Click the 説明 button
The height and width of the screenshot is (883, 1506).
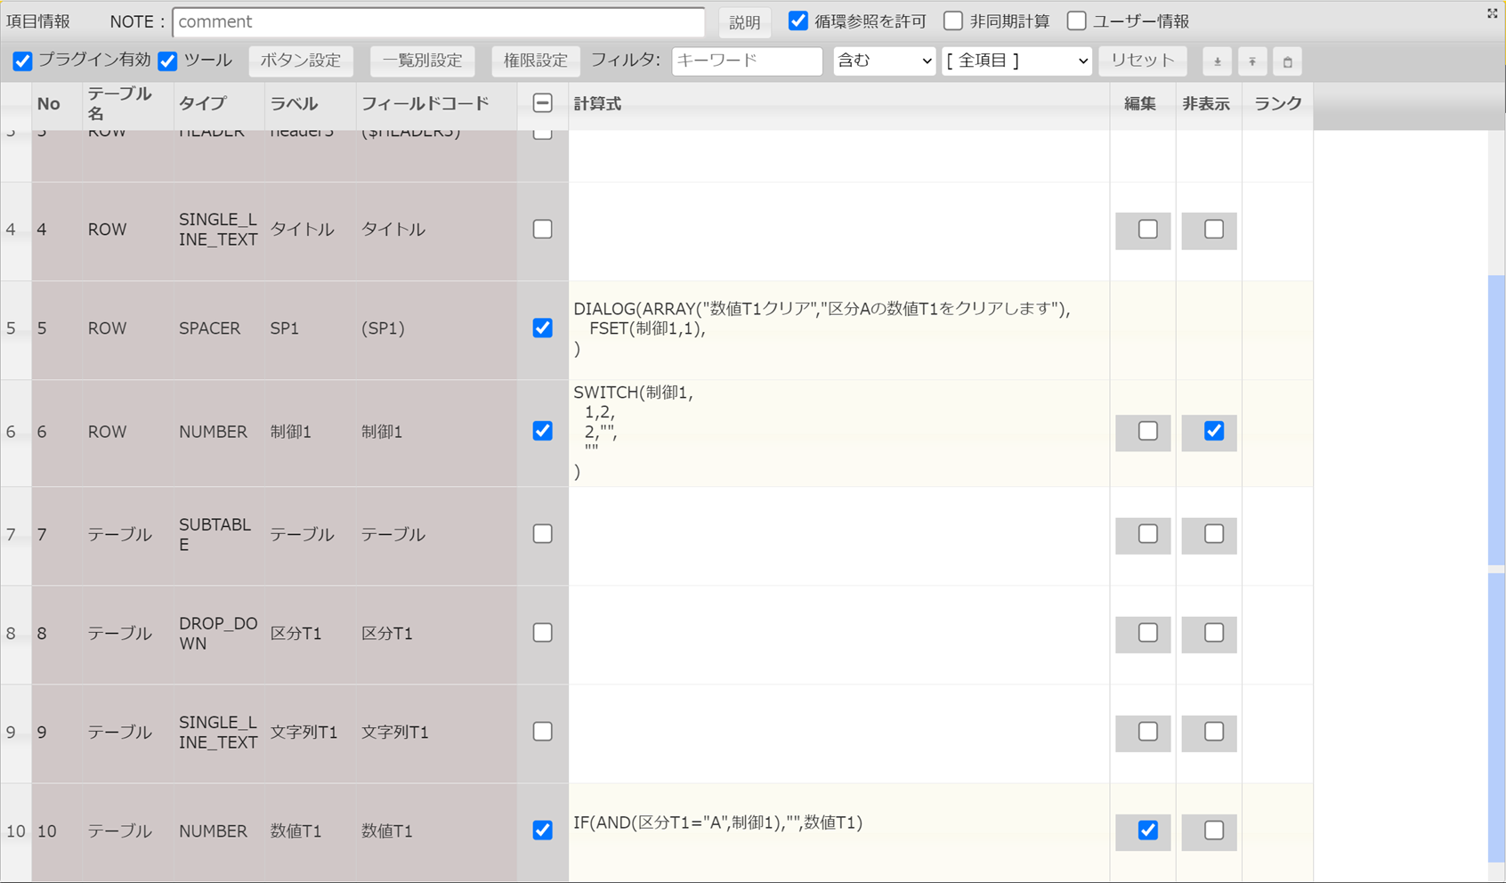click(x=744, y=22)
